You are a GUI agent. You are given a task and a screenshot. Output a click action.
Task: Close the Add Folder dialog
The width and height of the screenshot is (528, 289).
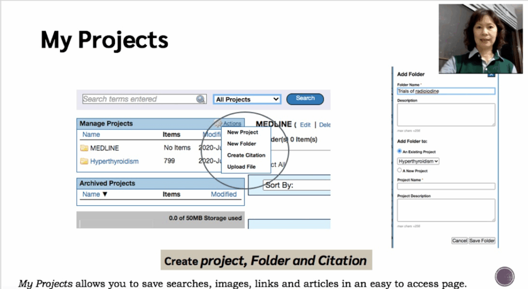coord(491,75)
